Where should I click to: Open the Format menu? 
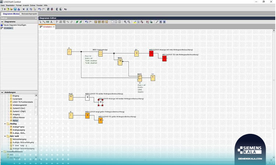tap(19, 5)
